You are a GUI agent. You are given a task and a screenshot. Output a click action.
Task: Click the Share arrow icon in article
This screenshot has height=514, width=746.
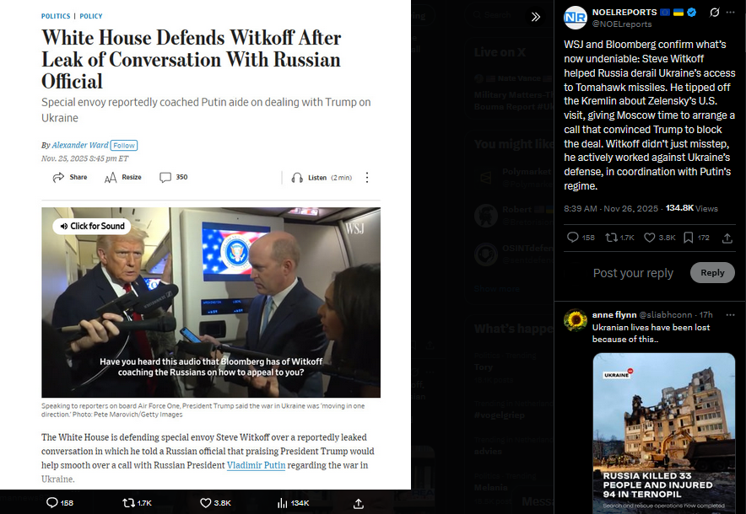coord(58,177)
